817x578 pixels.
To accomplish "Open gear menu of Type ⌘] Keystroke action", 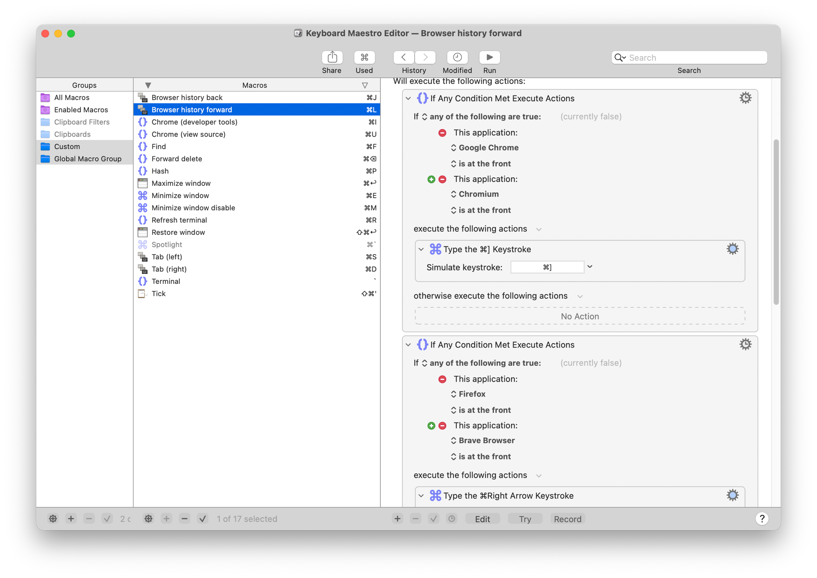I will pyautogui.click(x=732, y=249).
